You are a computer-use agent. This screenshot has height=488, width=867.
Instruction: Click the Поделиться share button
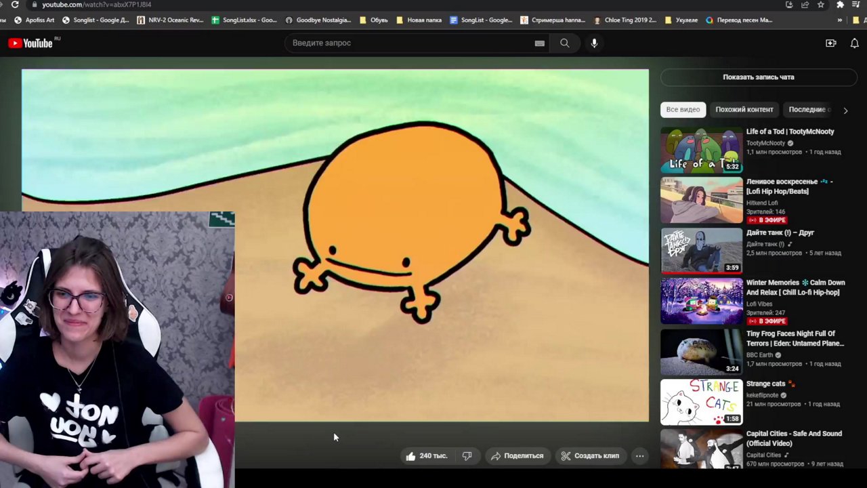tap(517, 456)
